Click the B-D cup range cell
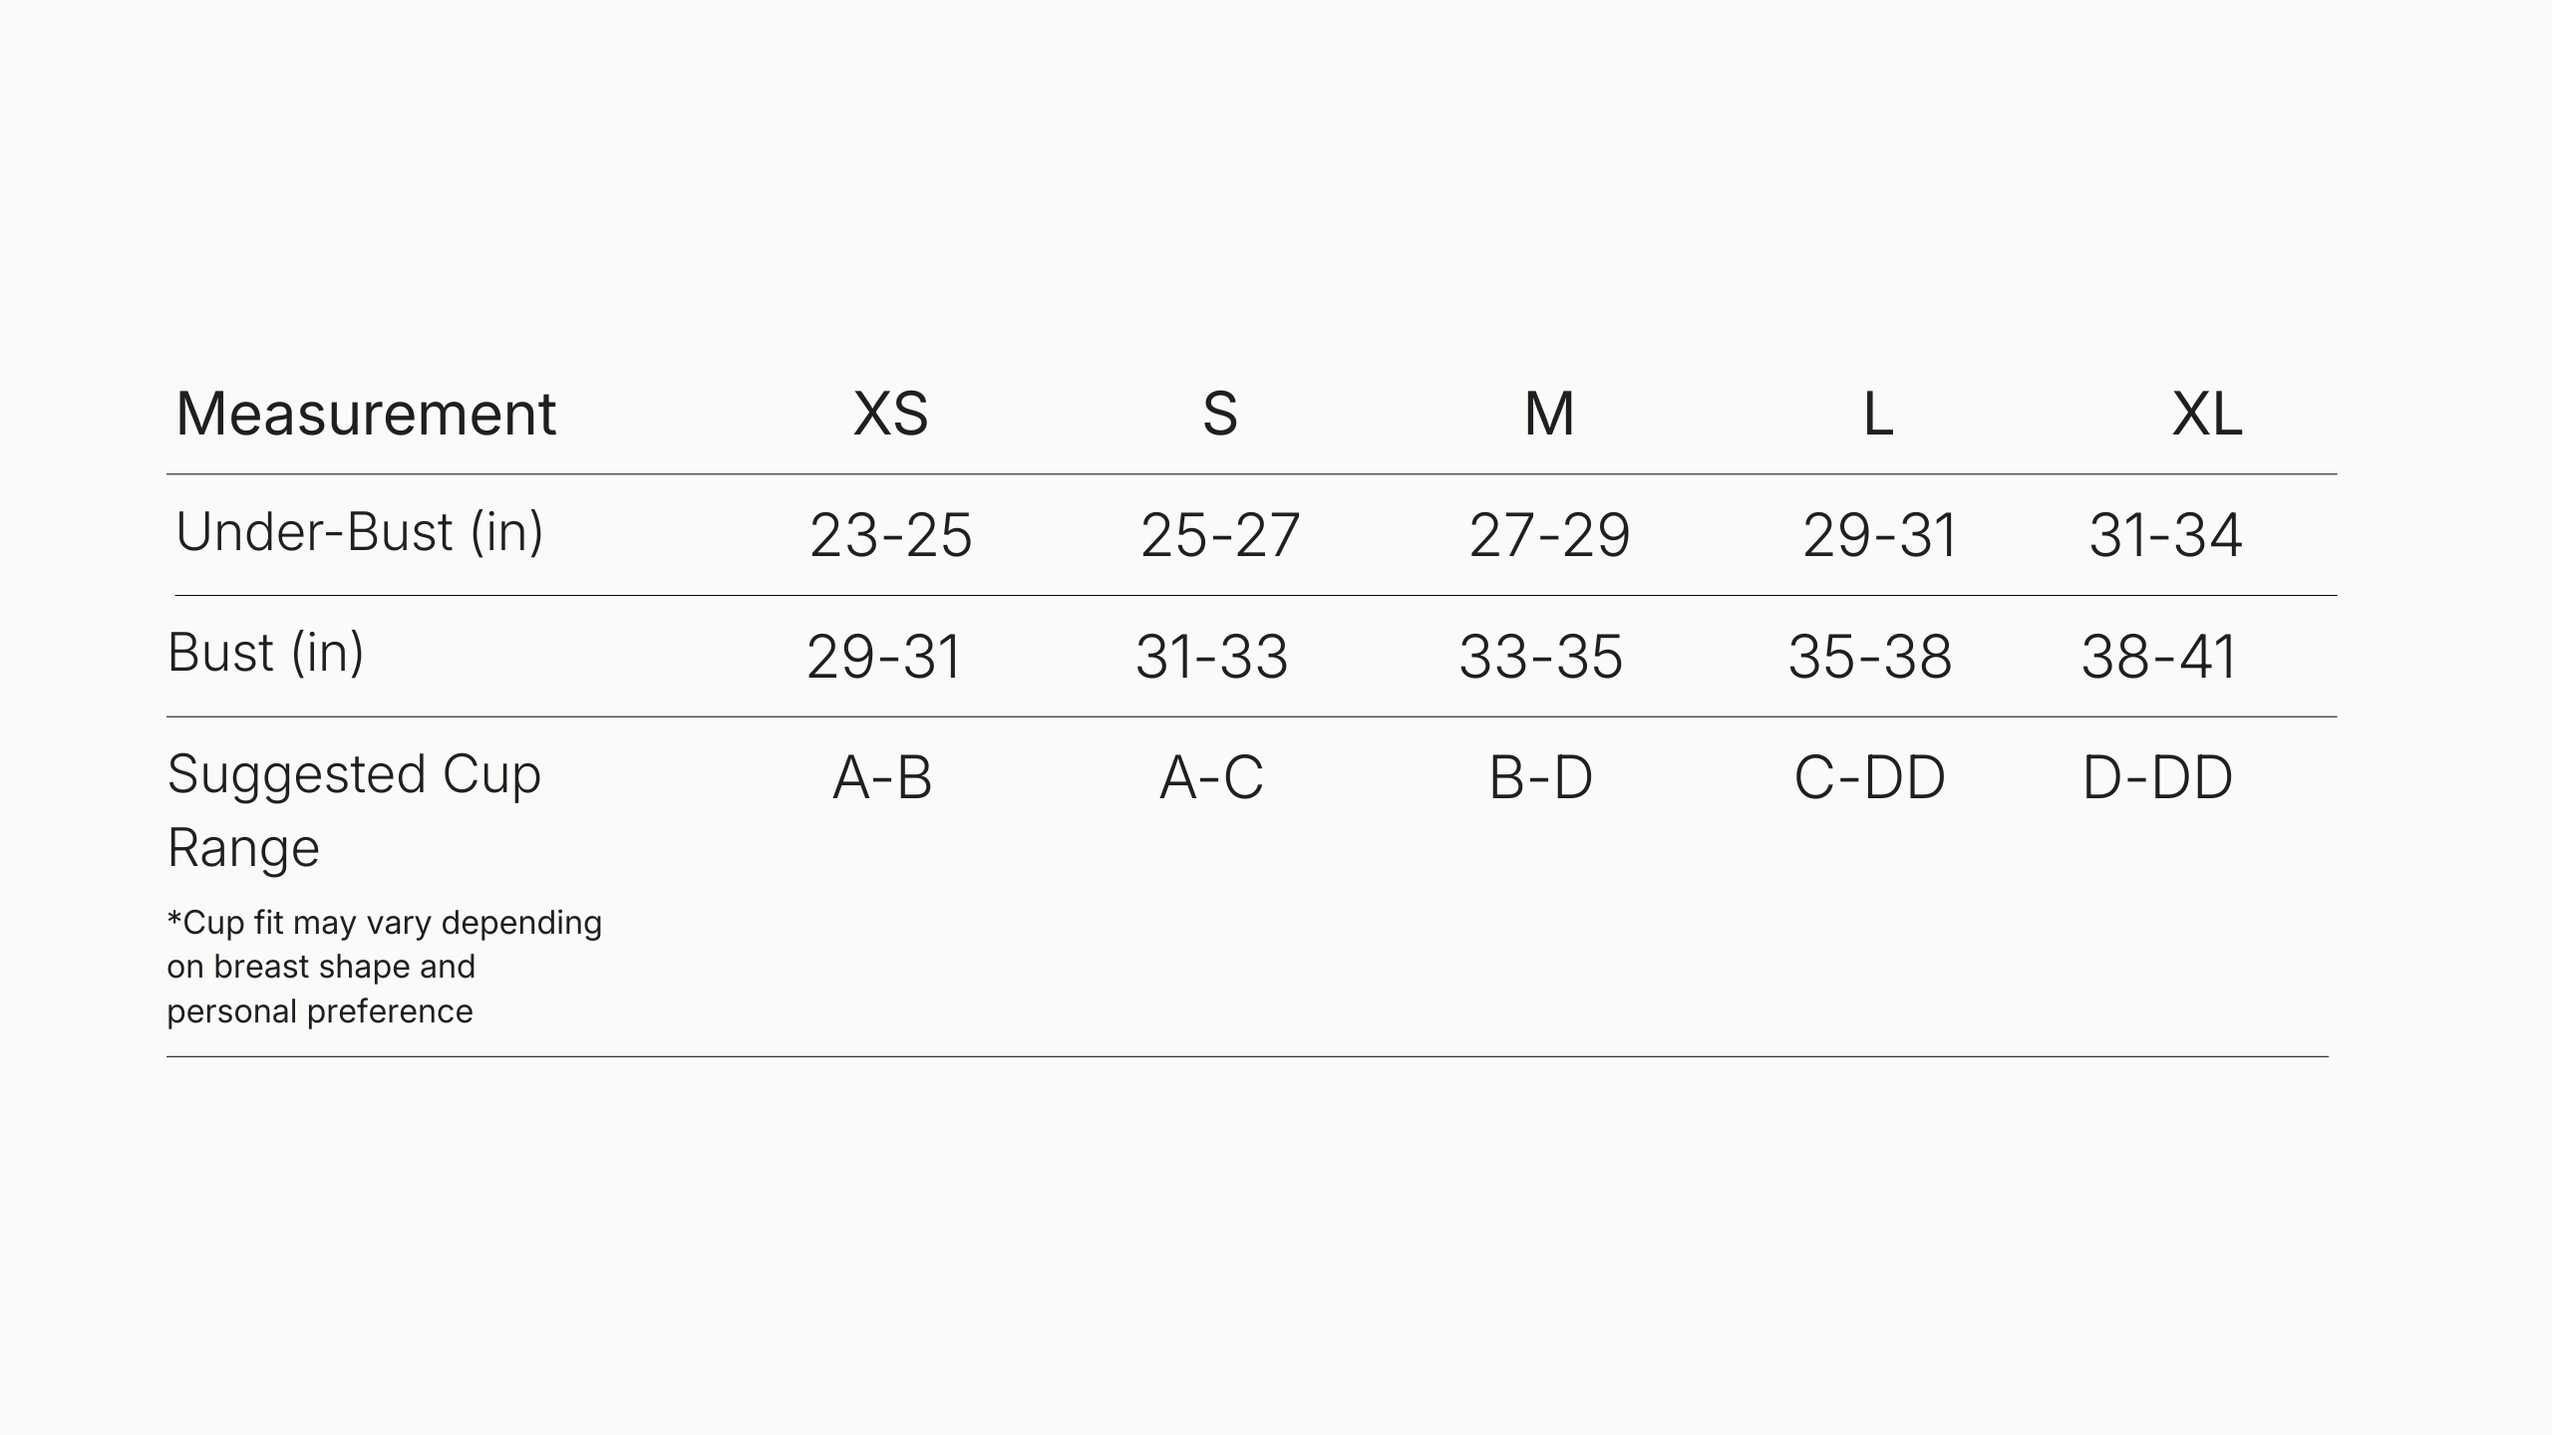This screenshot has height=1435, width=2552. (1540, 777)
